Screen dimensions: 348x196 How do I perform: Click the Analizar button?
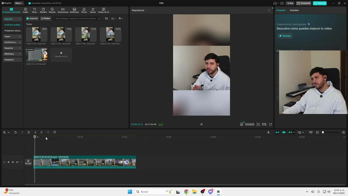(285, 36)
